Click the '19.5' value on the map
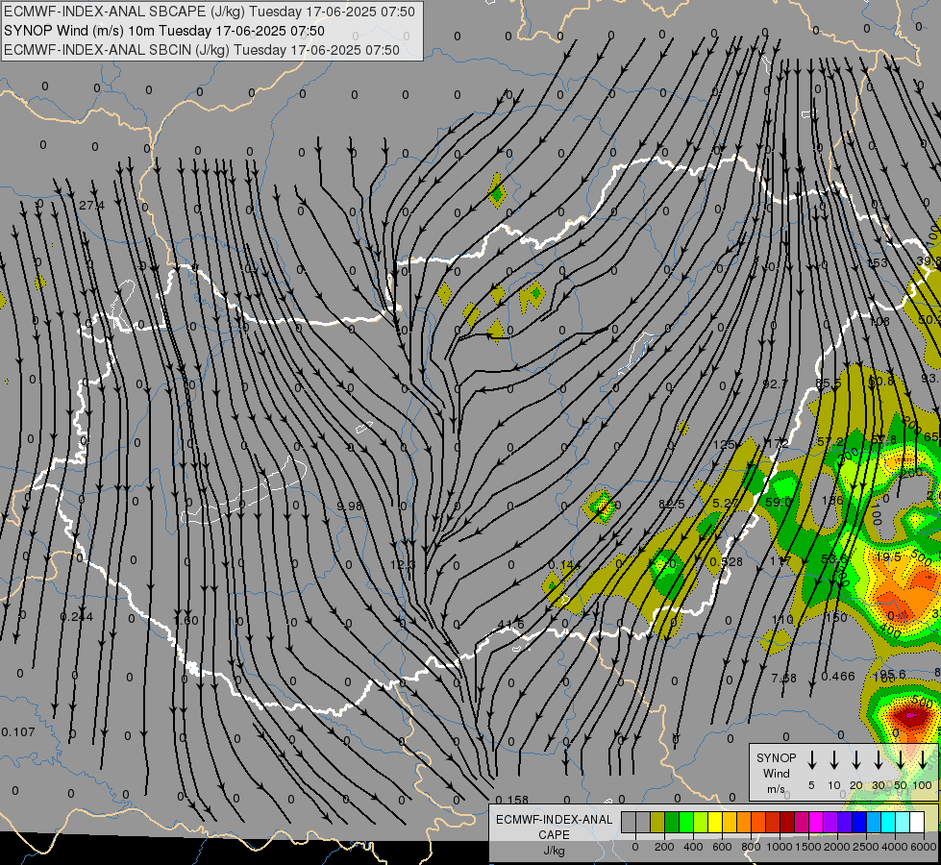This screenshot has width=941, height=865. point(888,556)
